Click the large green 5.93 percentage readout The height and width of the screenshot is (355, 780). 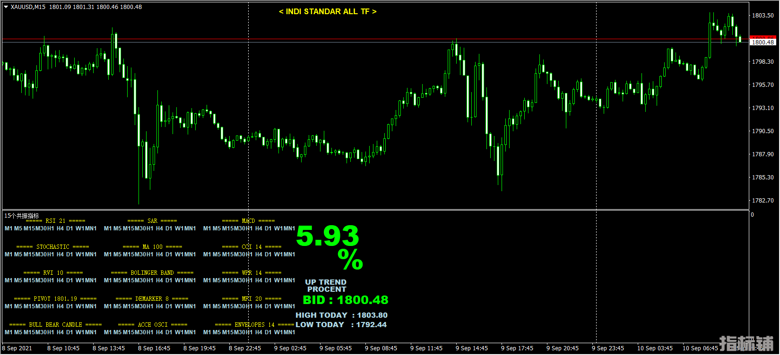click(x=328, y=237)
